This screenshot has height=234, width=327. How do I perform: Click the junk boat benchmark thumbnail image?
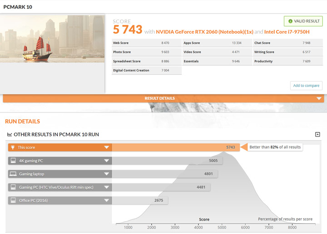(x=52, y=39)
